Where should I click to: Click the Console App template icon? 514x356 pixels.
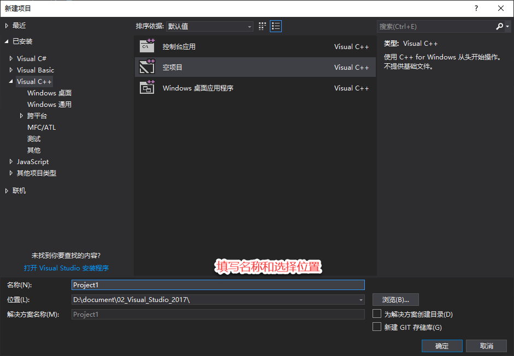tap(147, 46)
